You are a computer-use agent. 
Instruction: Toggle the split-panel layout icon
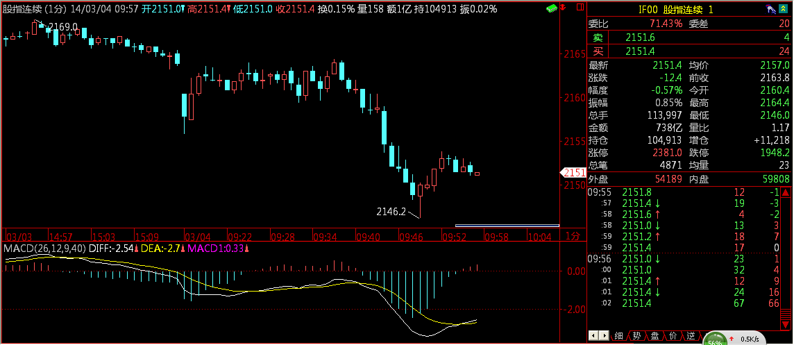579,8
